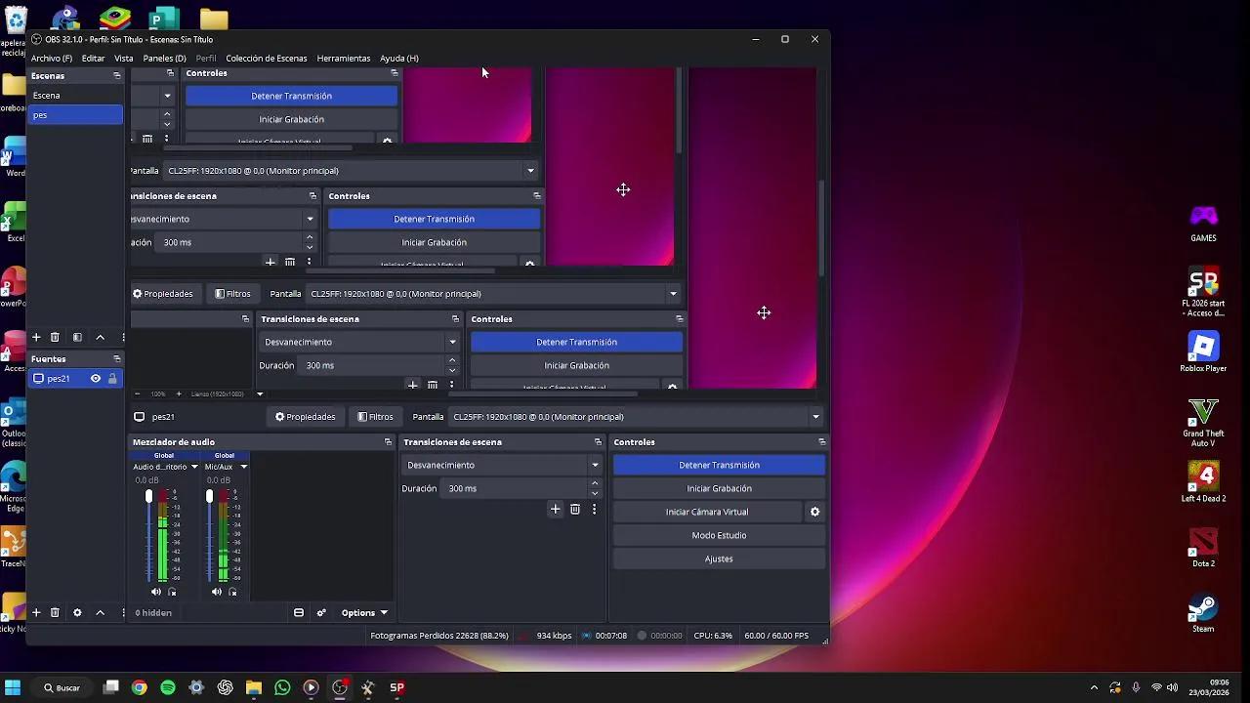
Task: Open WhatsApp from the taskbar
Action: tap(282, 687)
